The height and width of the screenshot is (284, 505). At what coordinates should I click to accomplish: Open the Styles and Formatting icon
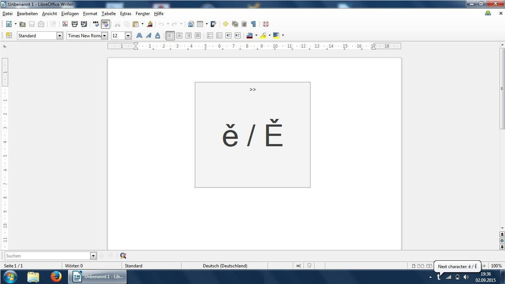(x=9, y=35)
